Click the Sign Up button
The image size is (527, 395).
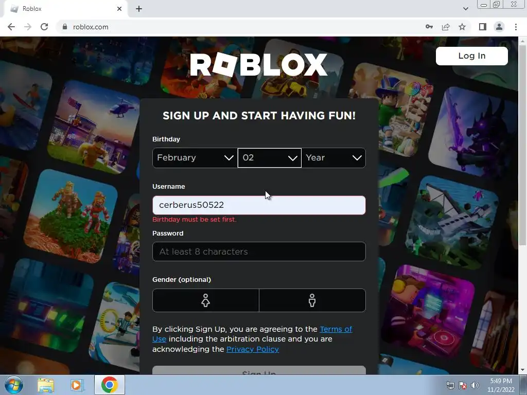click(259, 370)
